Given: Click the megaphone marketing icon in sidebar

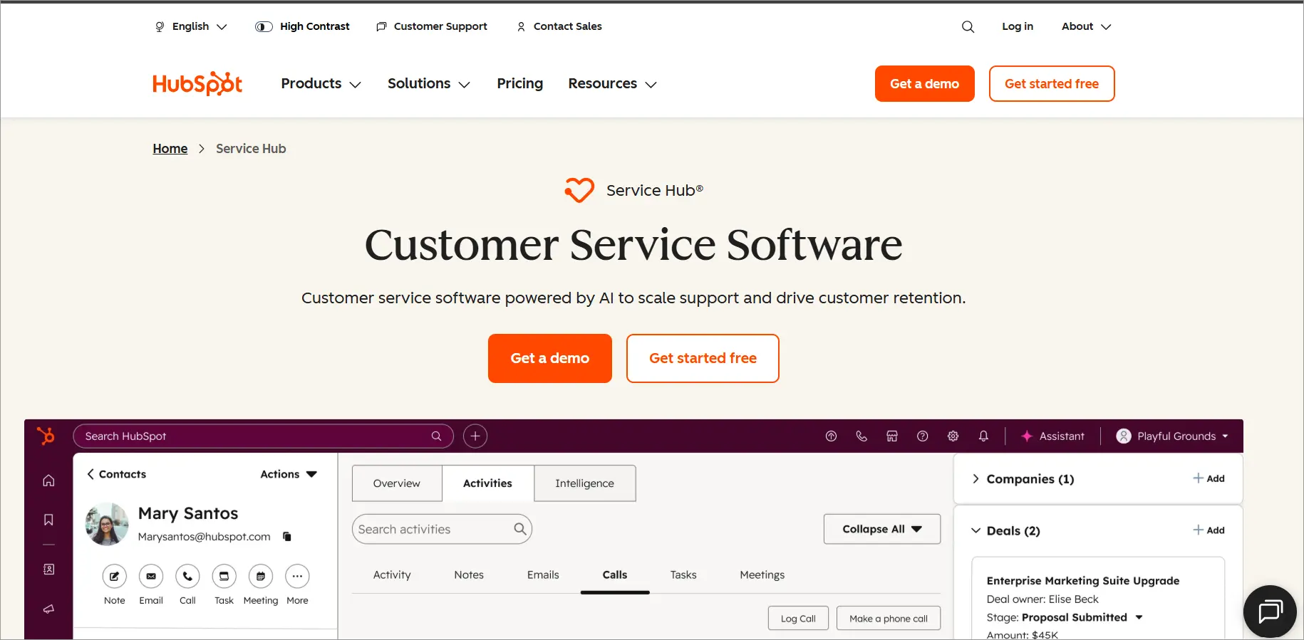Looking at the screenshot, I should (48, 609).
